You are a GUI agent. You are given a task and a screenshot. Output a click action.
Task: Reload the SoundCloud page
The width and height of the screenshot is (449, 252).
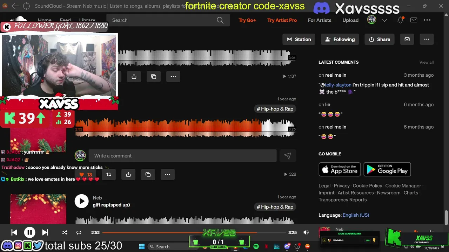[x=26, y=6]
